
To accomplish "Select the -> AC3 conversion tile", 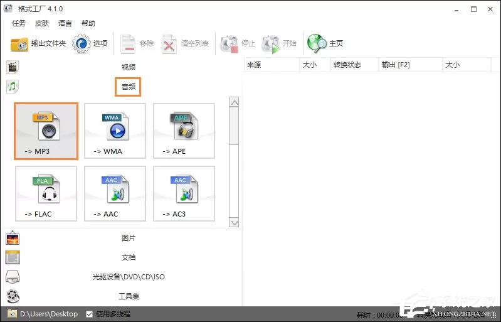I will click(184, 193).
